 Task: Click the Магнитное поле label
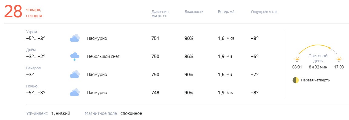tap(101, 114)
